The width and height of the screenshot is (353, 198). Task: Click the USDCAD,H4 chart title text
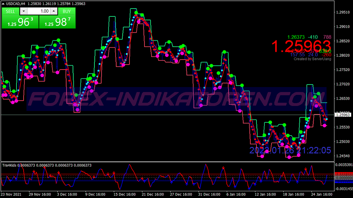pos(15,4)
